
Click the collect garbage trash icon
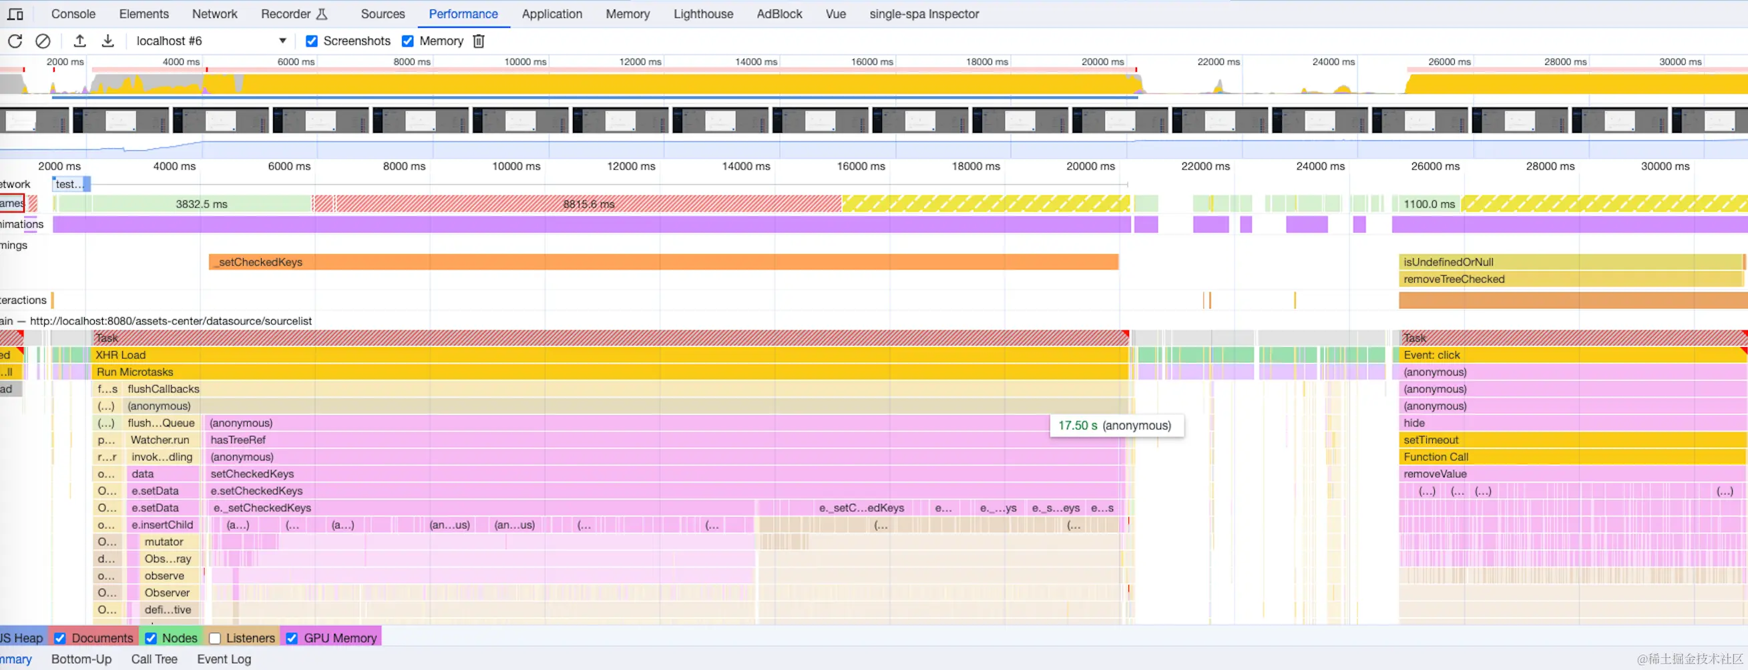pos(478,41)
